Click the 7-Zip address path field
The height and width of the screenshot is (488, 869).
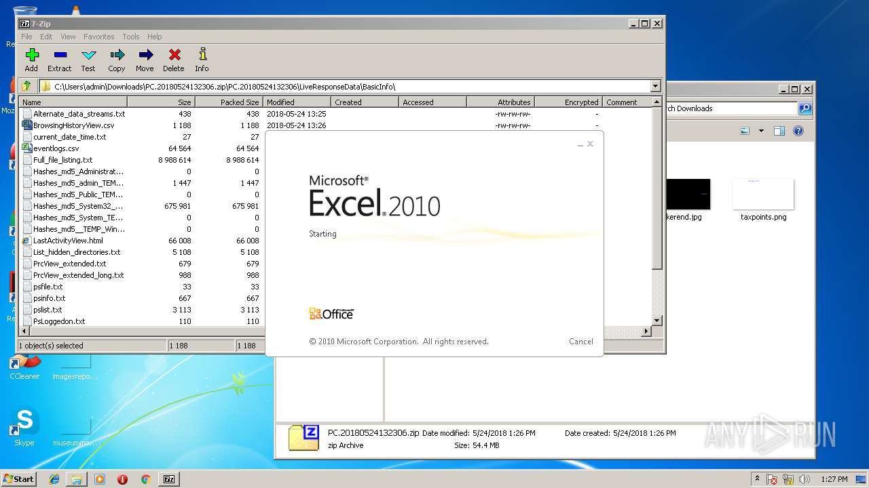344,86
